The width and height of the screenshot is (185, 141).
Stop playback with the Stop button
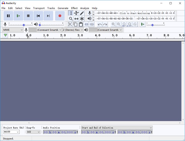28,16
